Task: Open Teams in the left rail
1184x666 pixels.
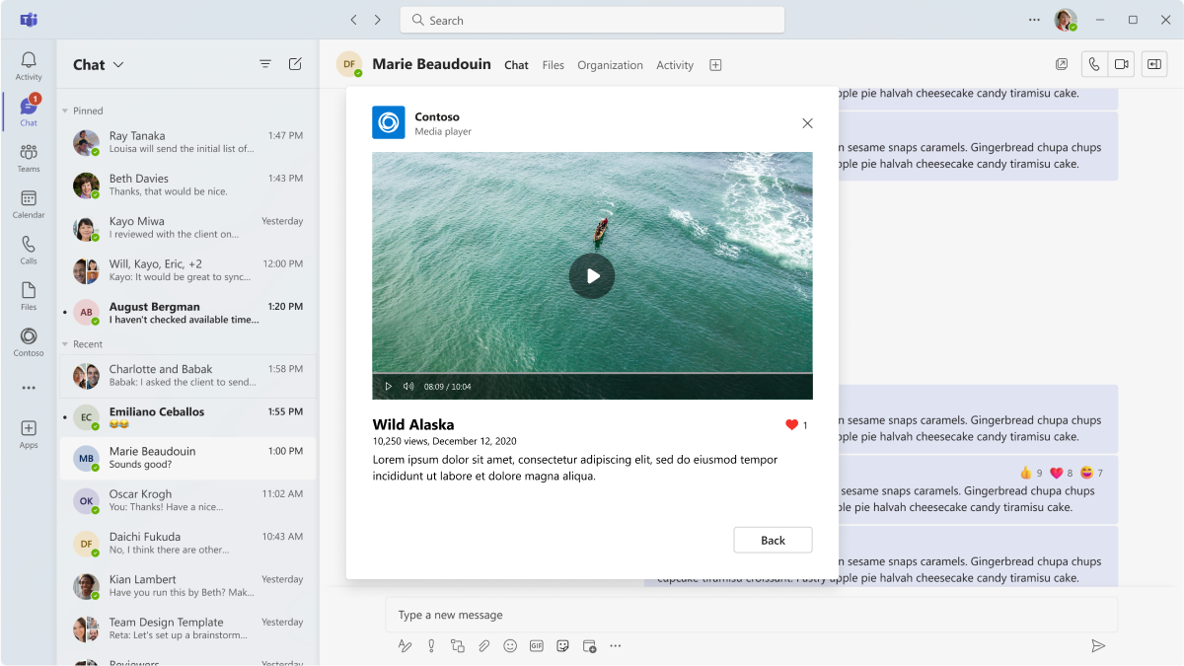Action: tap(29, 157)
